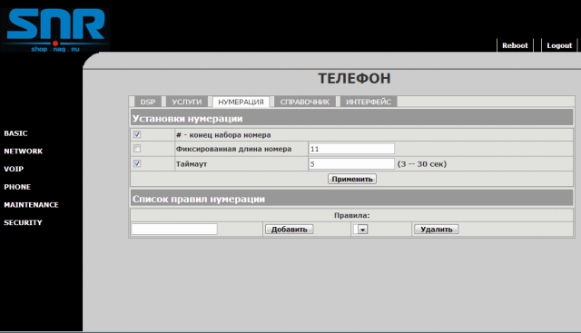Image resolution: width=581 pixels, height=333 pixels.
Task: Click the Reboot link
Action: tap(515, 45)
